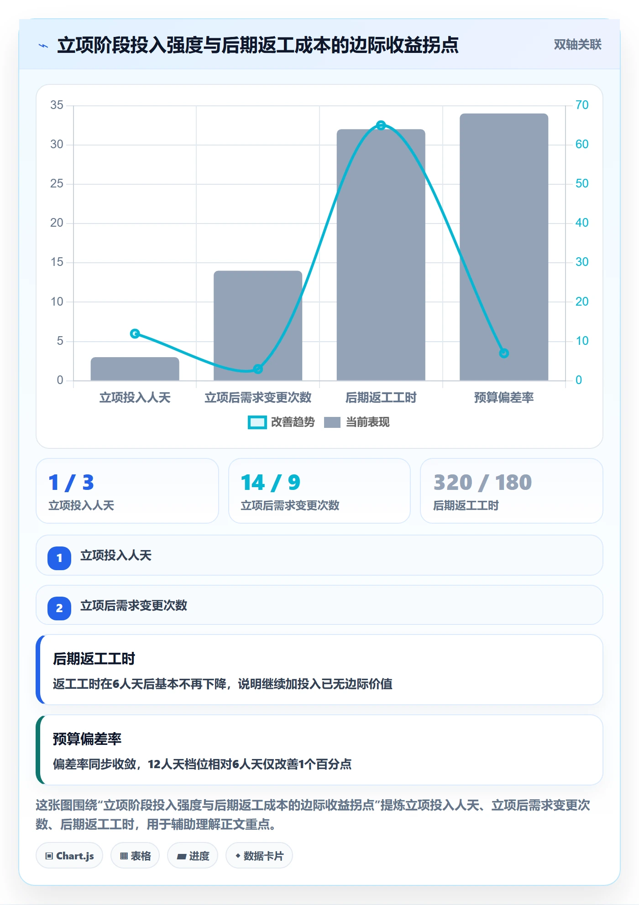Click the right axis value 70
The width and height of the screenshot is (639, 905).
582,105
